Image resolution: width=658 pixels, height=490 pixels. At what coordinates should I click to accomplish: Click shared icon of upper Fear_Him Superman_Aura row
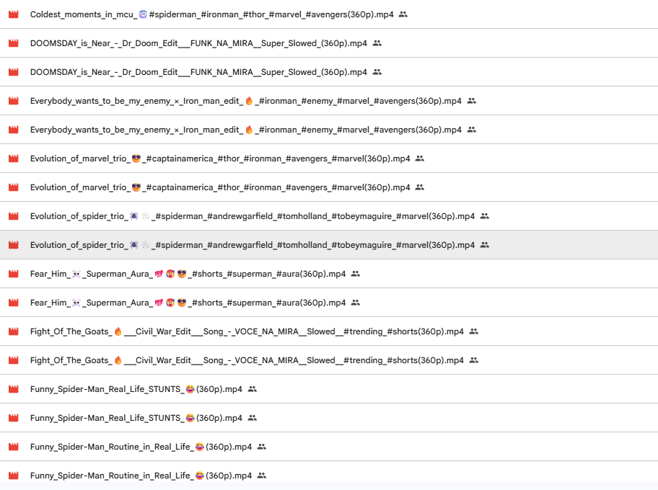356,274
